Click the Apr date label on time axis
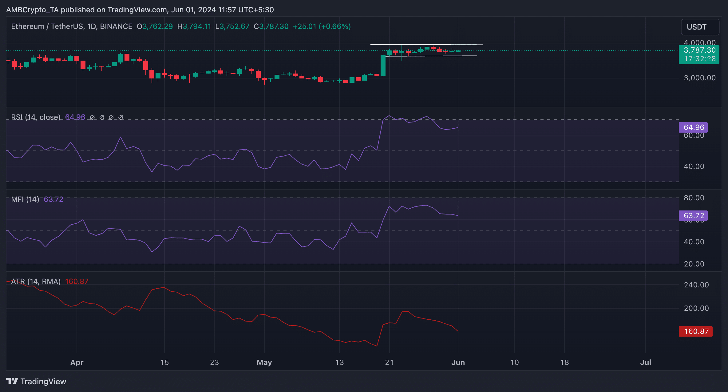The height and width of the screenshot is (392, 728). (x=77, y=362)
